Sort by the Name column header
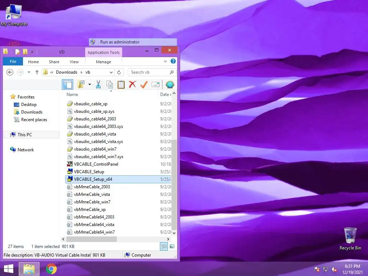 (x=72, y=95)
